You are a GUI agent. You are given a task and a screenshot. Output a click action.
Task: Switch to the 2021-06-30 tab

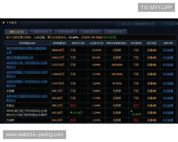(66, 32)
